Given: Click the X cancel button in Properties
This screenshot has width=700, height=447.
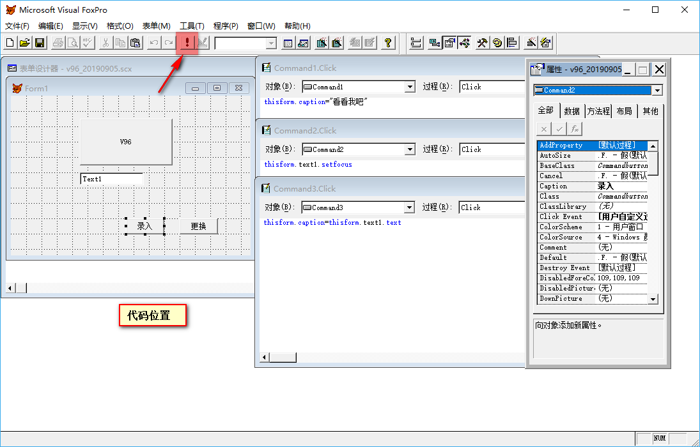Looking at the screenshot, I should click(x=544, y=130).
